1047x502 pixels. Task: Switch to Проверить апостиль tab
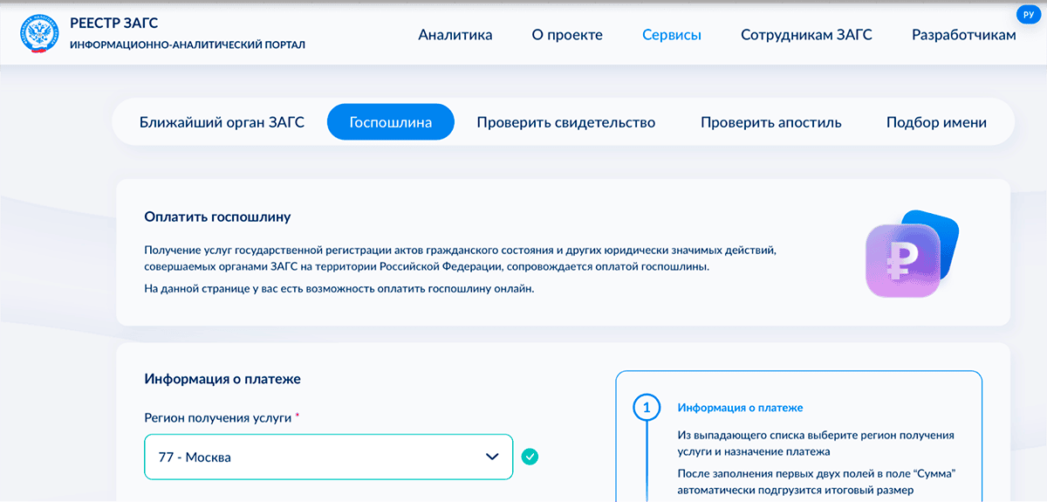[771, 121]
